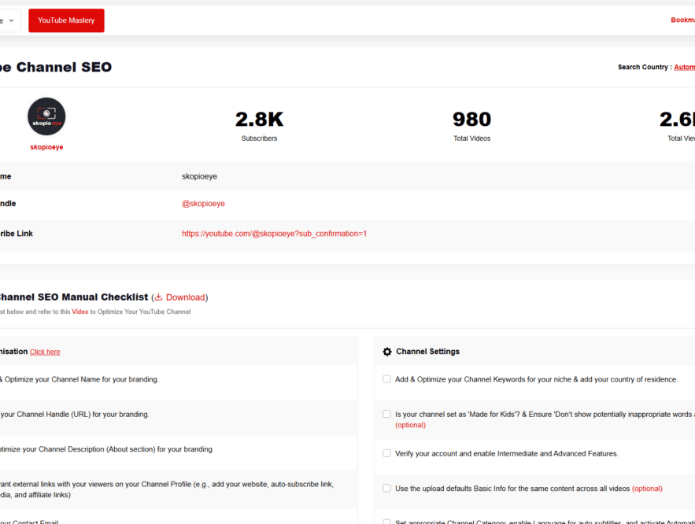Check the Channel Keywords optimization checkbox
The height and width of the screenshot is (524, 695).
click(386, 378)
